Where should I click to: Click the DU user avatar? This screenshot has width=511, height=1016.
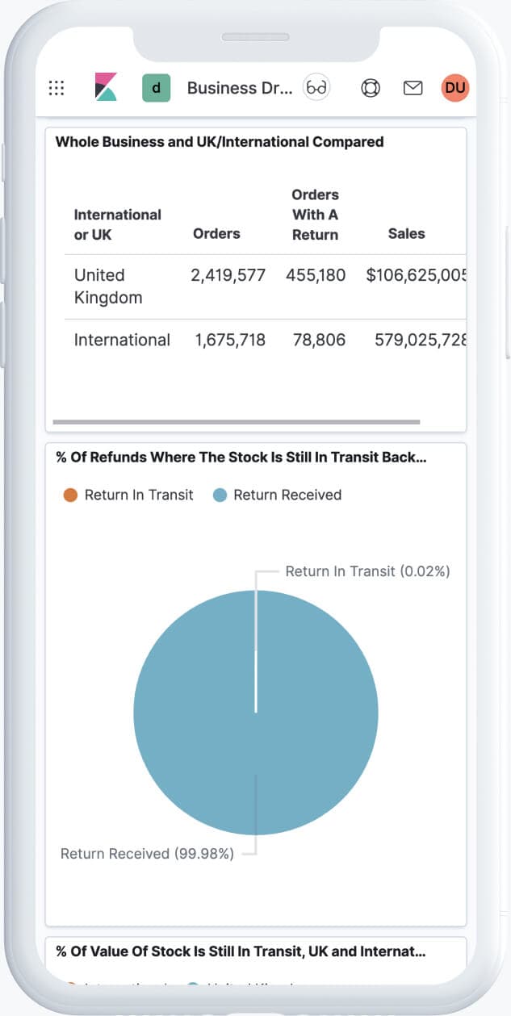click(455, 87)
